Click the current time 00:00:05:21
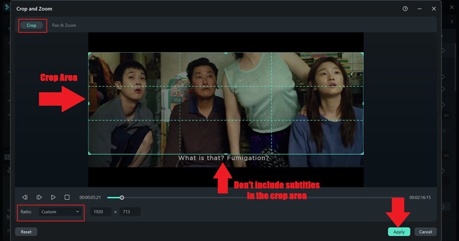 90,197
